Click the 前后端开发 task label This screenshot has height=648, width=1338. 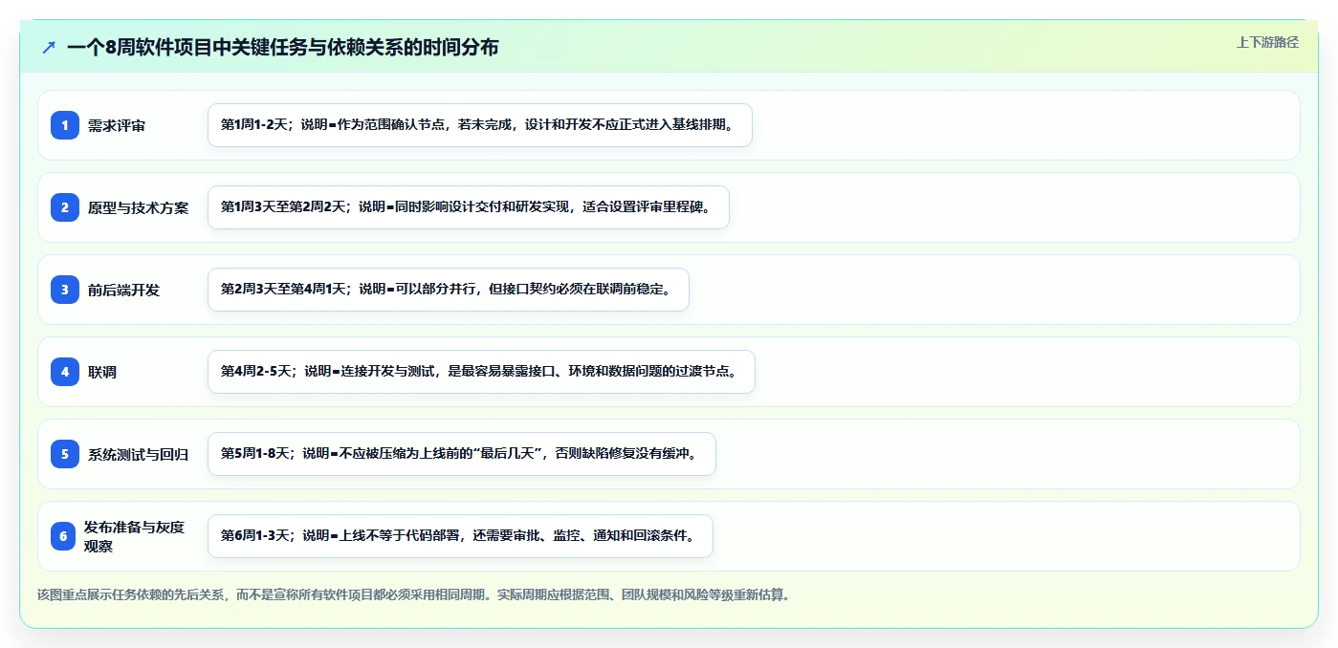point(124,290)
